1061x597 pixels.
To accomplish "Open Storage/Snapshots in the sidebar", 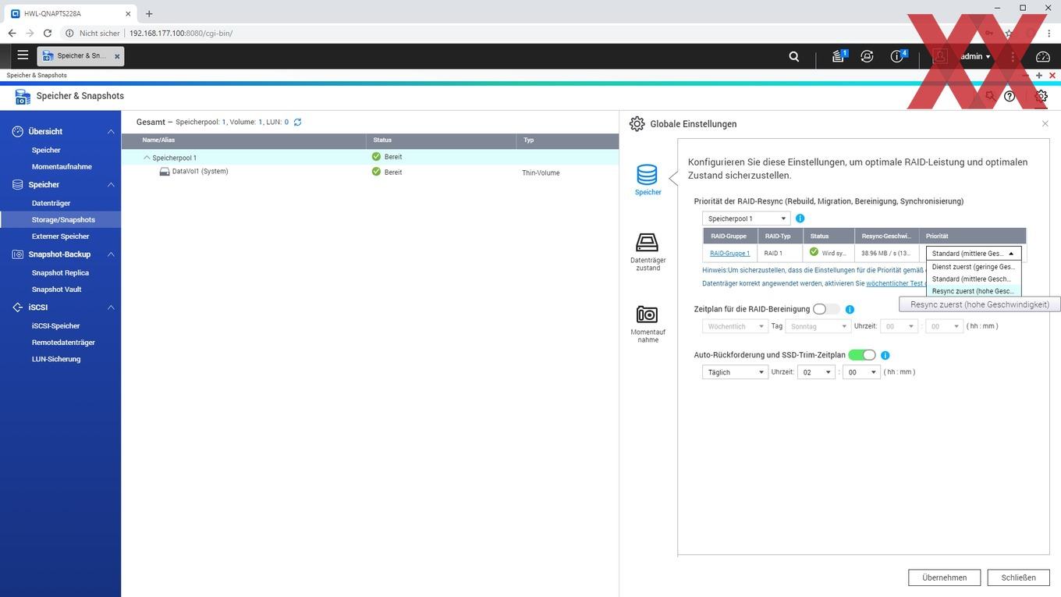I will (x=63, y=220).
